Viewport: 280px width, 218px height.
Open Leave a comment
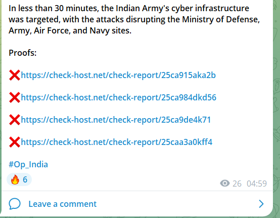63,204
